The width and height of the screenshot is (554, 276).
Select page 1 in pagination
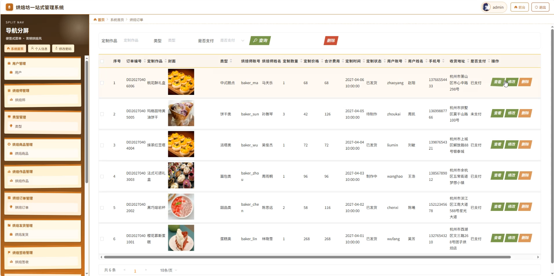point(135,271)
